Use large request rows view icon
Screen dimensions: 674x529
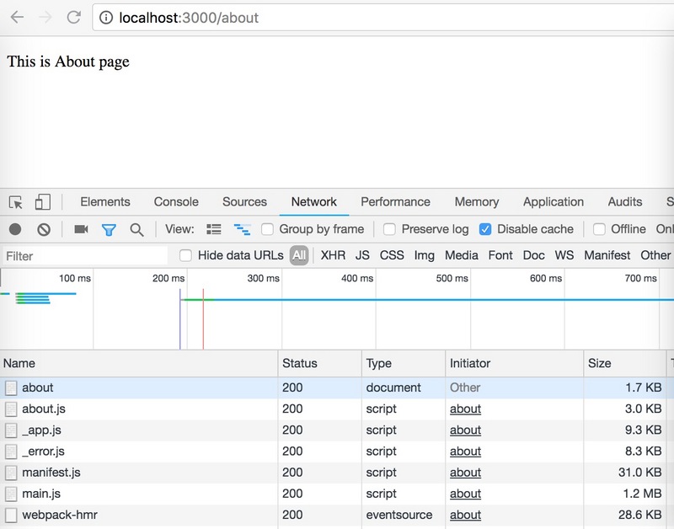pos(214,229)
